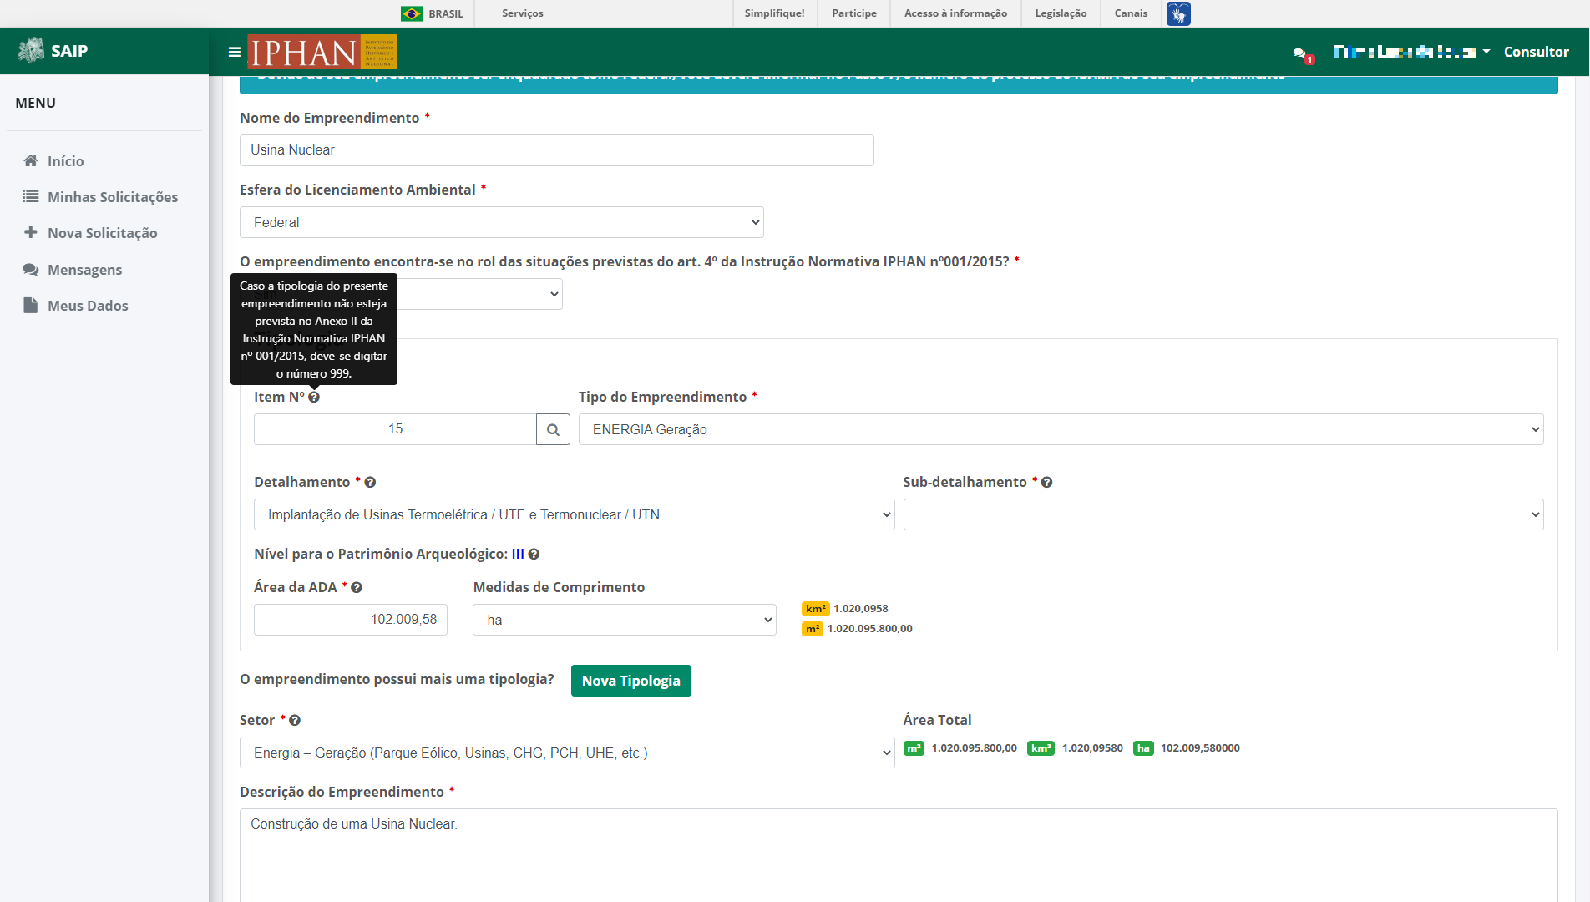The width and height of the screenshot is (1590, 902).
Task: Click the Item Nº input field
Action: tap(395, 429)
